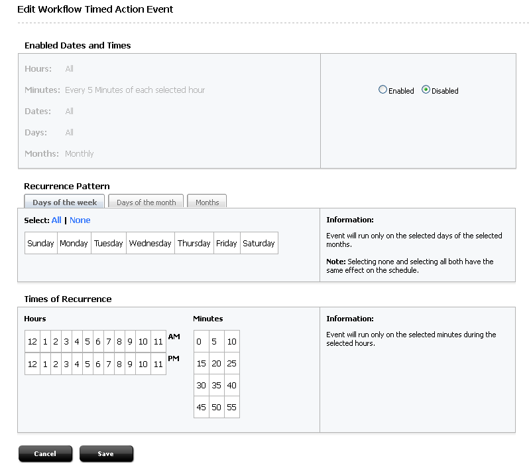The image size is (529, 470).
Task: Select hour 2 in the PM row
Action: point(56,364)
